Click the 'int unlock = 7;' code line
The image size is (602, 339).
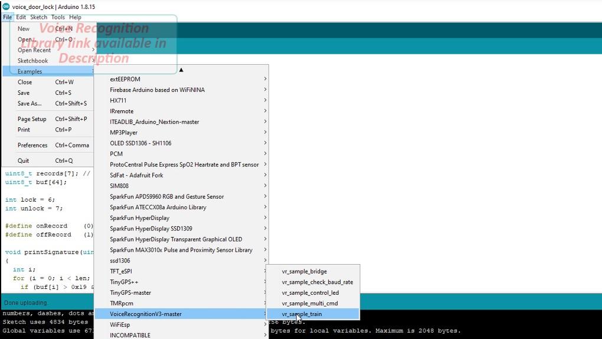tap(34, 209)
